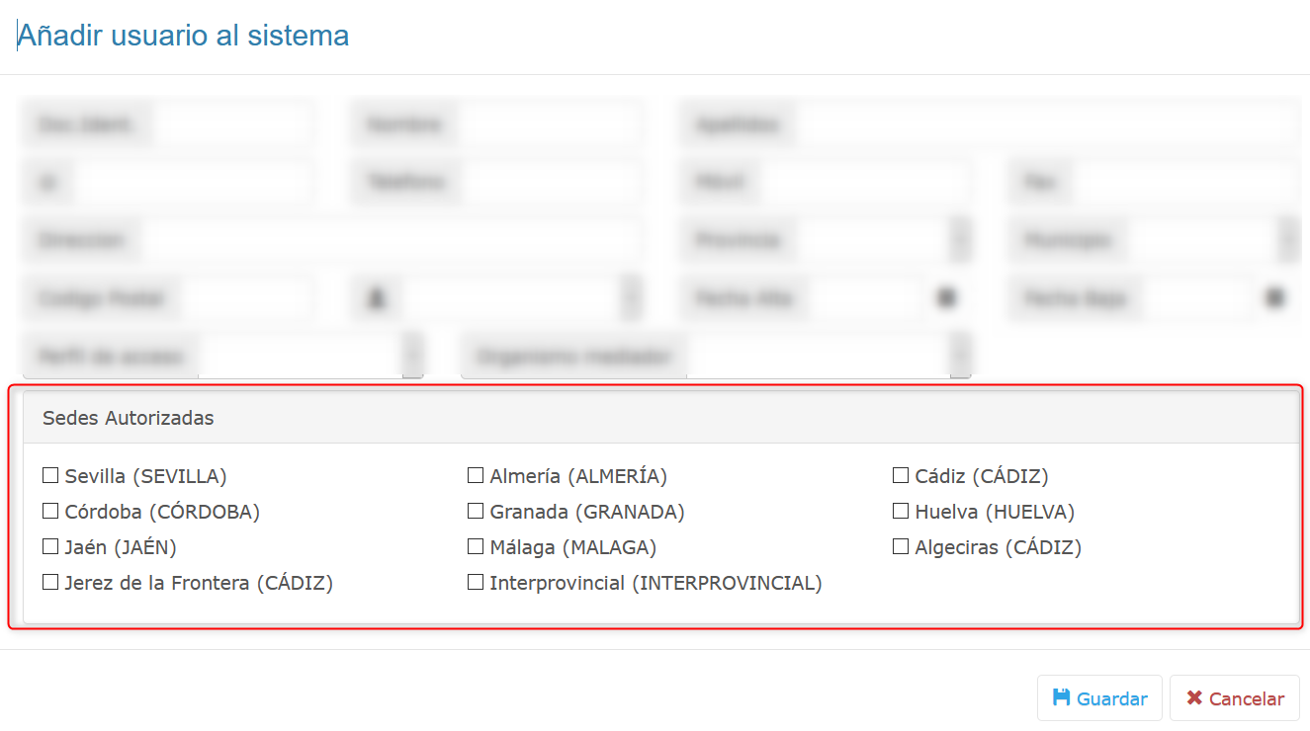Check the Sevilla (SEVILLA) checkbox
Viewport: 1310px width, 731px height.
pos(50,476)
